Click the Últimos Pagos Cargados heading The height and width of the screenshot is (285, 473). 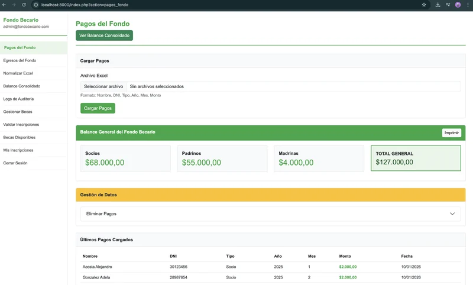[106, 239]
